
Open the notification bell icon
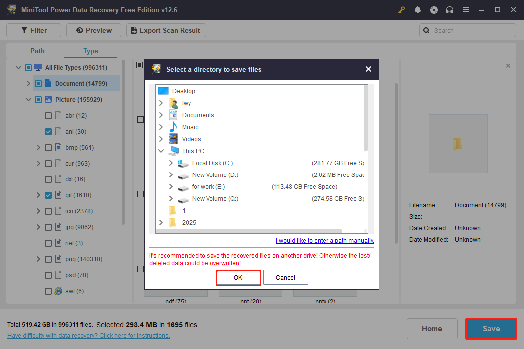pos(418,10)
